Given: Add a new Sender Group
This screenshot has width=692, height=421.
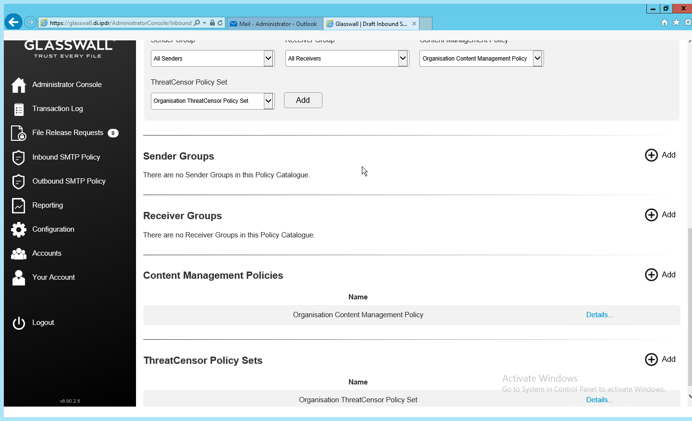Looking at the screenshot, I should (x=660, y=155).
